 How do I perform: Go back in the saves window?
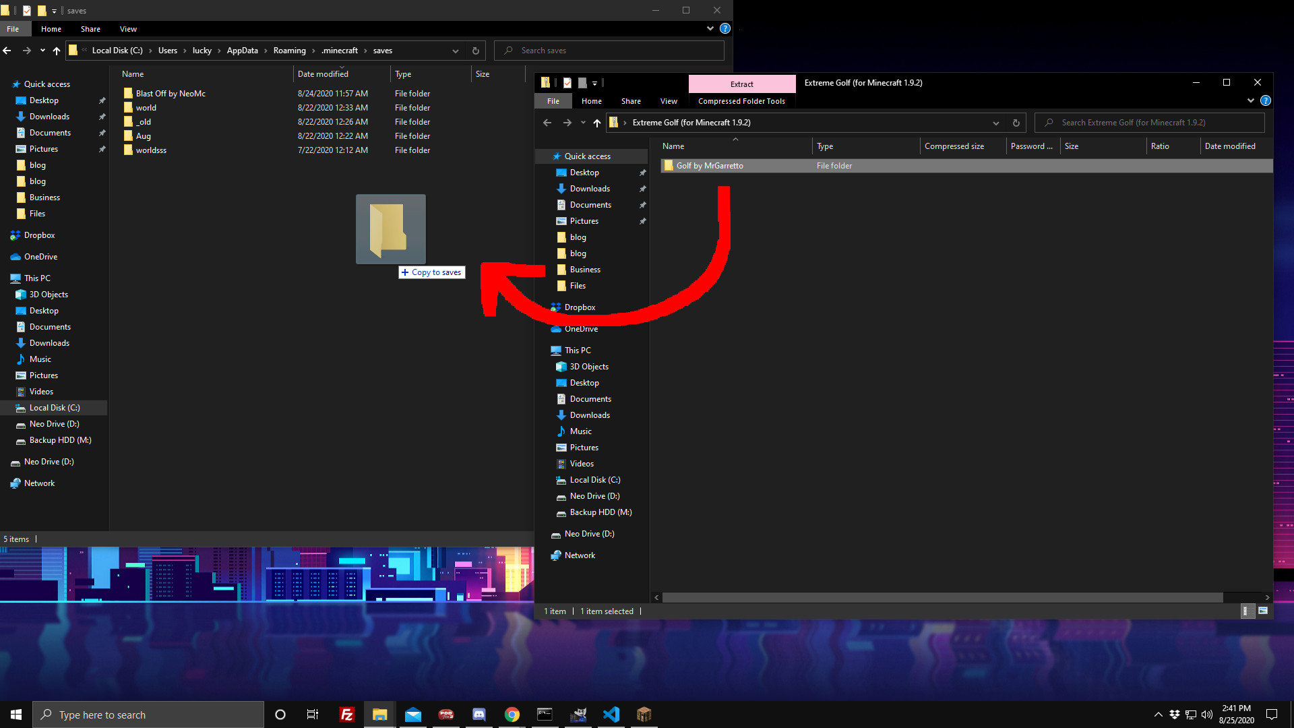(x=7, y=51)
